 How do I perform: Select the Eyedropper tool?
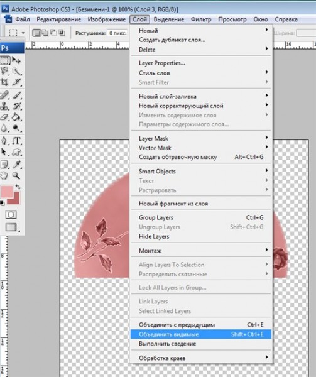tap(16, 165)
